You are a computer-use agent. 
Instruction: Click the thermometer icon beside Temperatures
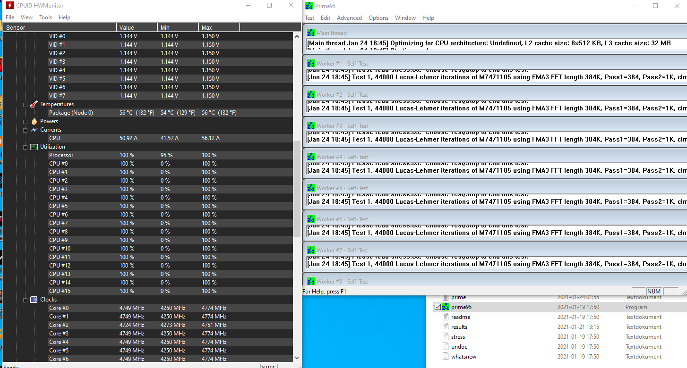34,104
